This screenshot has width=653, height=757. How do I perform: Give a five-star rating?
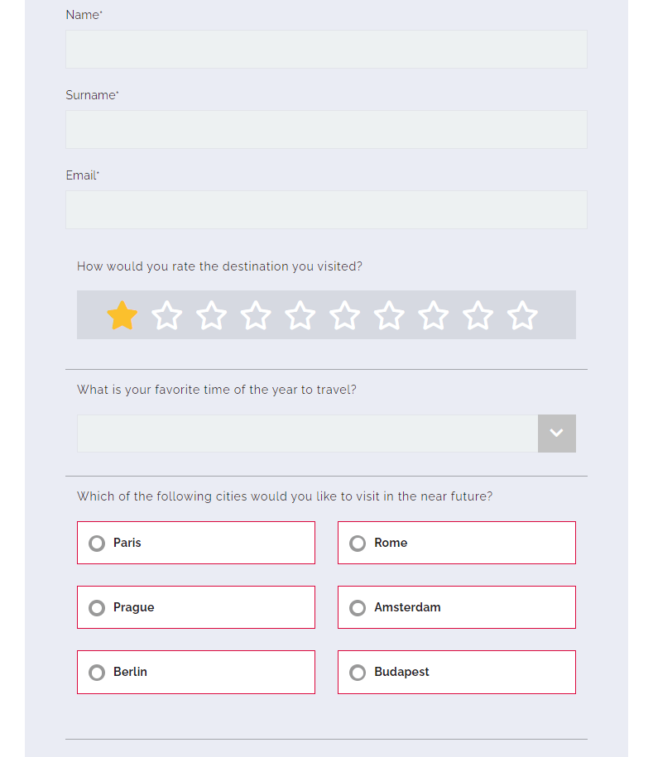click(x=300, y=315)
